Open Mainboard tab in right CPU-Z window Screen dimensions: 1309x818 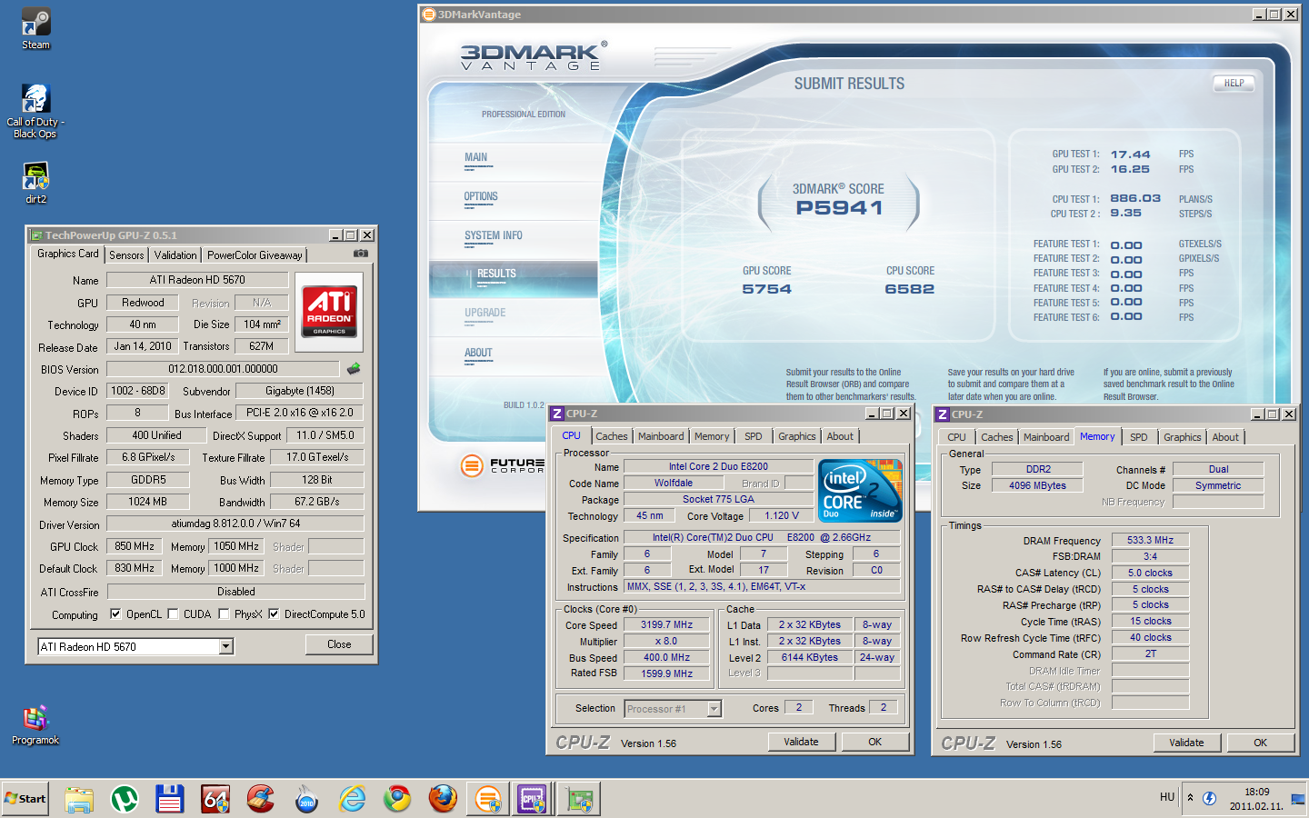(1046, 437)
